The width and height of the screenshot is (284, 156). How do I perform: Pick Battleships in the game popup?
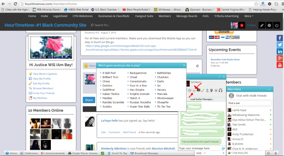pyautogui.click(x=164, y=73)
